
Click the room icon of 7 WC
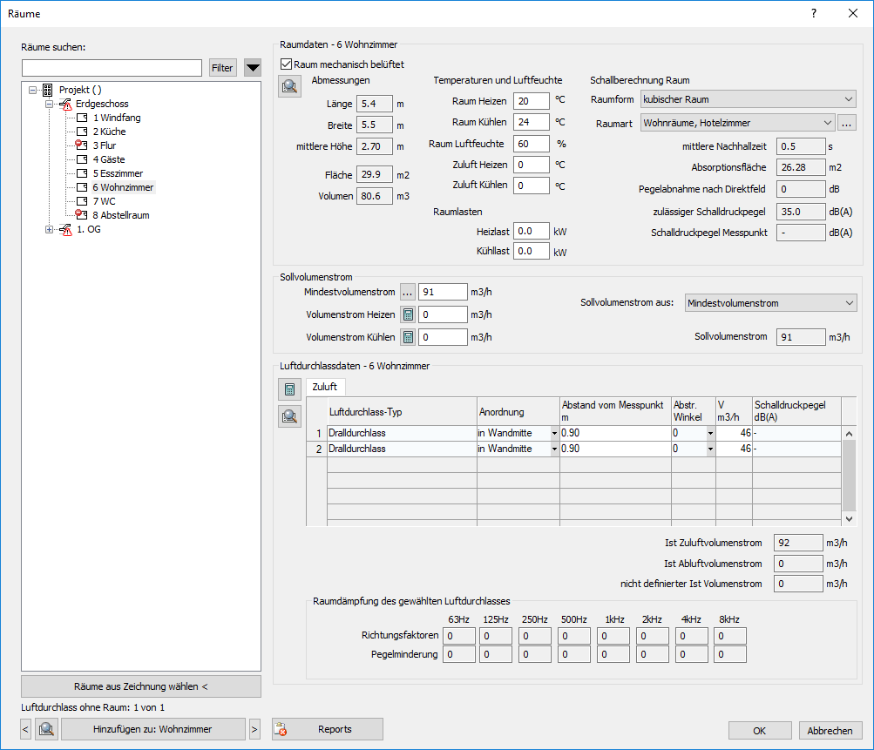pos(82,201)
